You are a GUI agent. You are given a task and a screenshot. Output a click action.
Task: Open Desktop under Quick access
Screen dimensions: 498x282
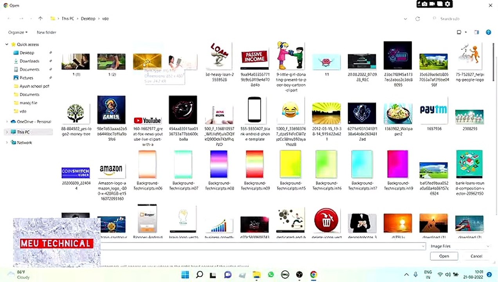(x=27, y=53)
